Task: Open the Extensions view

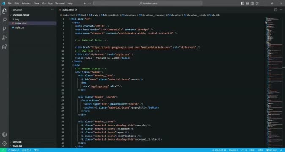Action: coord(4,47)
